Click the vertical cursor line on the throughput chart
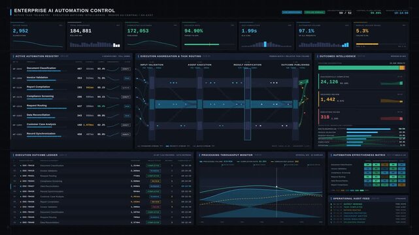Image resolution: width=419 pixels, height=235 pixels. click(x=277, y=193)
